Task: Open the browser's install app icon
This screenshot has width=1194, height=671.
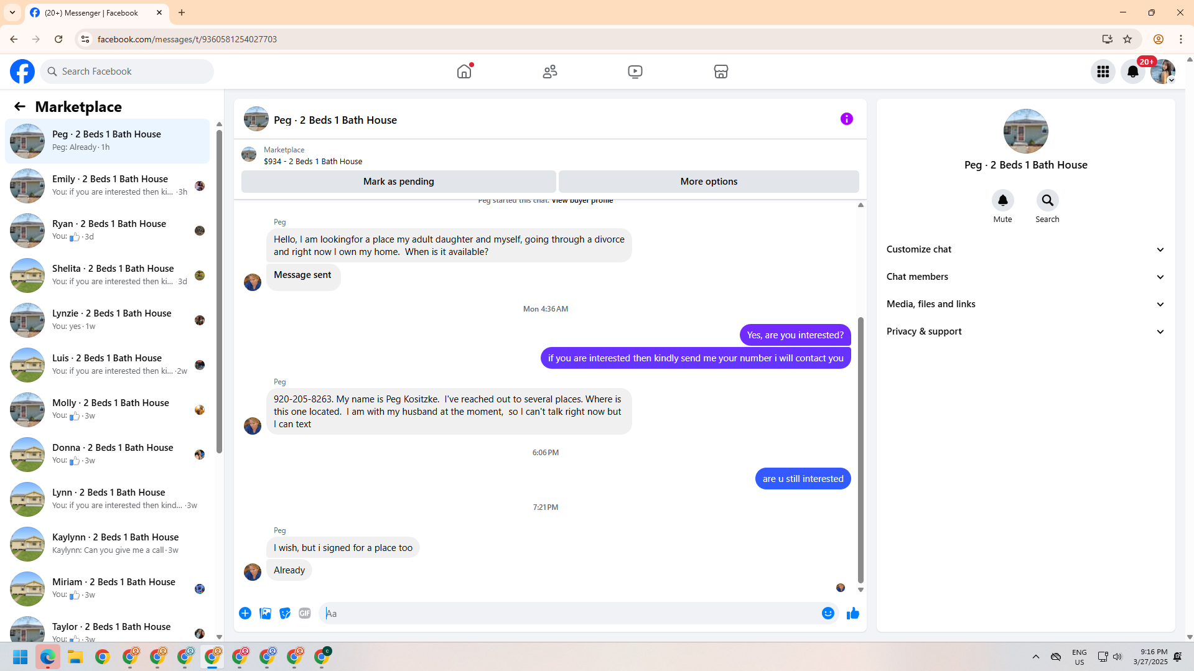Action: (x=1108, y=39)
